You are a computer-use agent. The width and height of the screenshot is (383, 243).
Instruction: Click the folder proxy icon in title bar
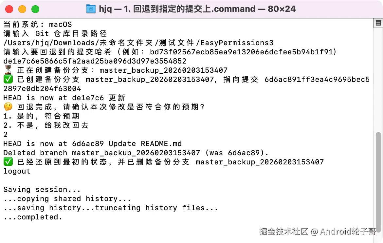point(91,9)
